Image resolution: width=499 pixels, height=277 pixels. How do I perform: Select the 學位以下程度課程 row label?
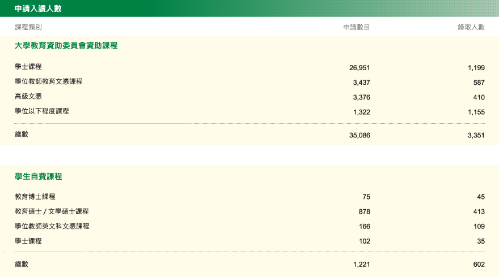click(x=42, y=111)
